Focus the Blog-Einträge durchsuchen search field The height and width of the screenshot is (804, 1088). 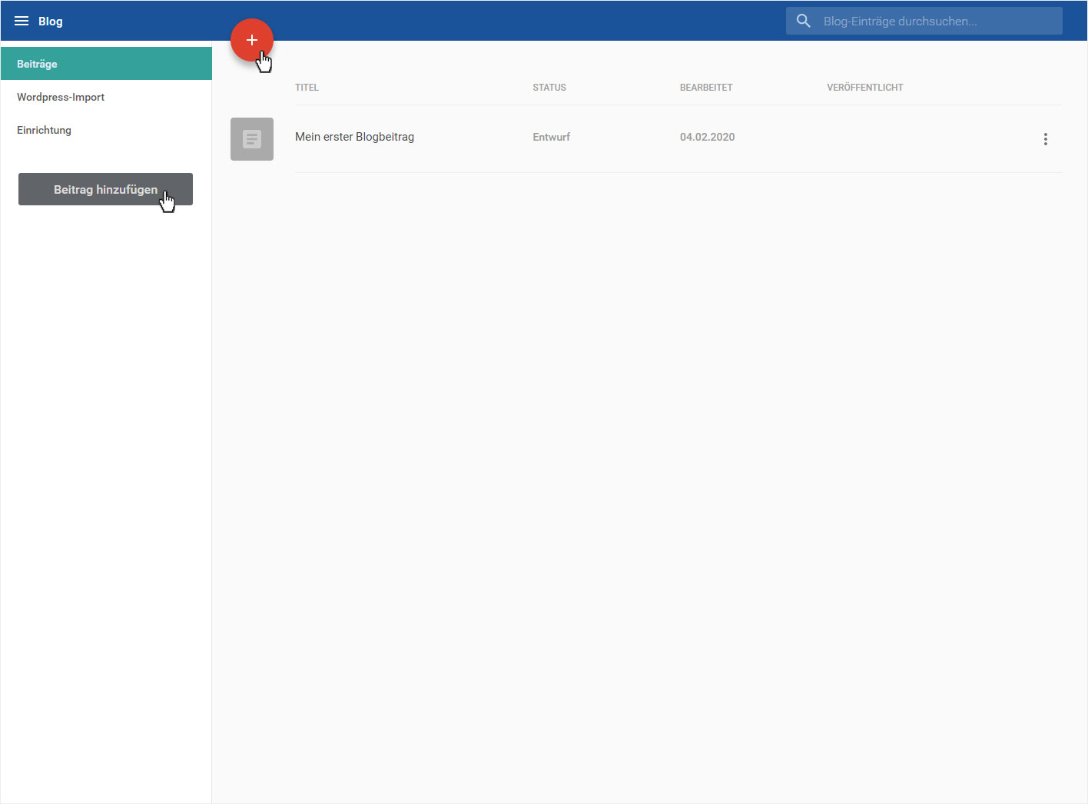pyautogui.click(x=924, y=21)
